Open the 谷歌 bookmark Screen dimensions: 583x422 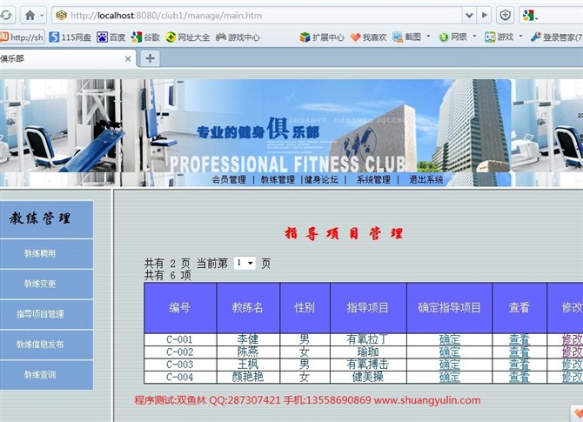(145, 37)
